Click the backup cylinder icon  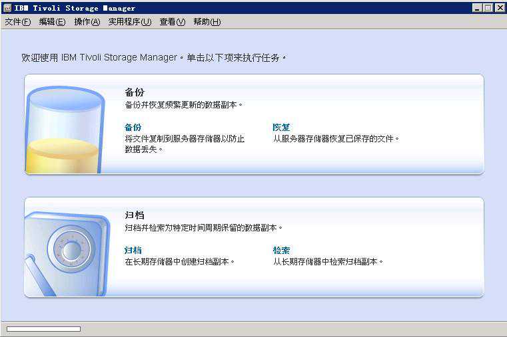pyautogui.click(x=65, y=130)
